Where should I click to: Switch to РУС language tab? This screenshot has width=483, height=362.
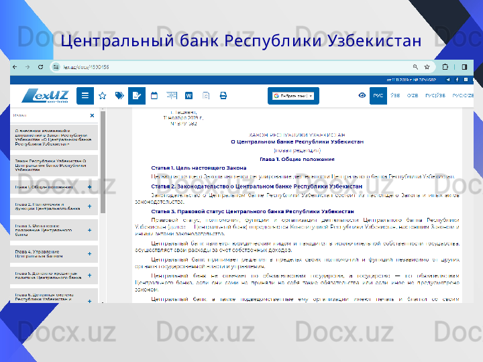[x=378, y=96]
